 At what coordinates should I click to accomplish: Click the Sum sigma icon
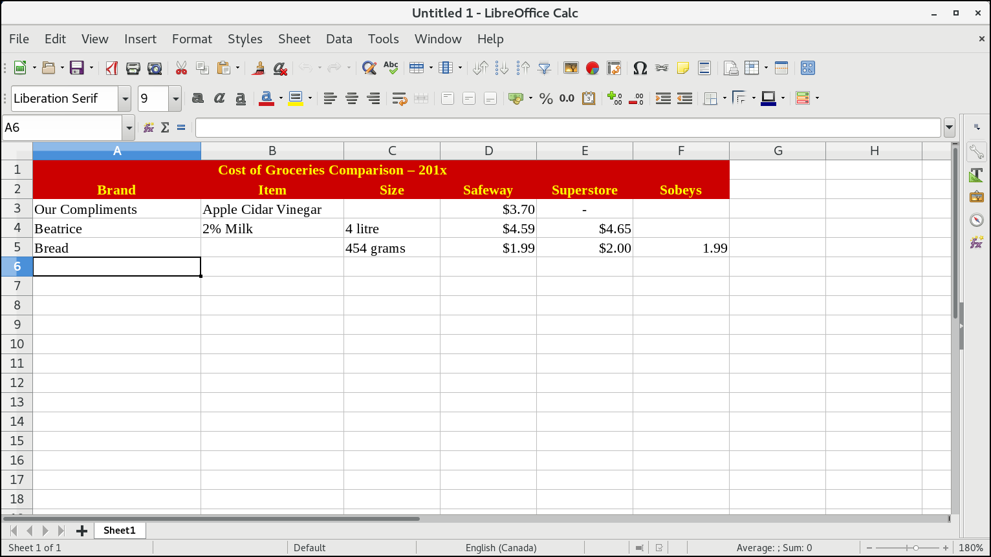click(x=165, y=128)
